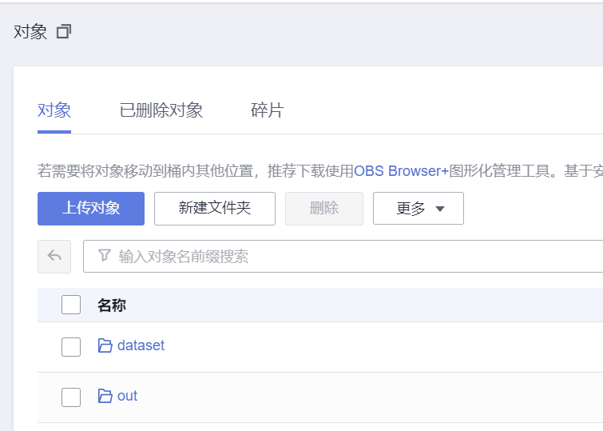The height and width of the screenshot is (431, 603).
Task: Expand the 更多 dropdown menu
Action: [x=419, y=209]
